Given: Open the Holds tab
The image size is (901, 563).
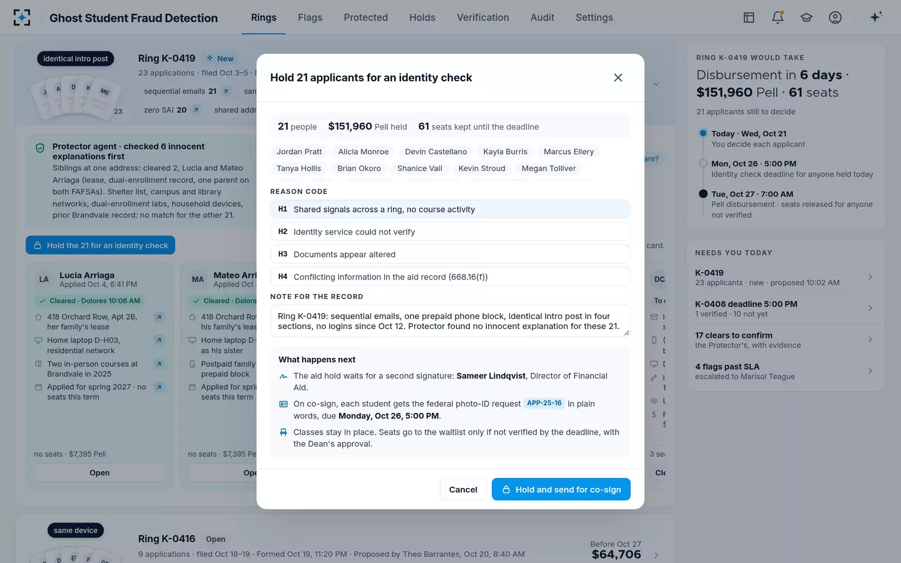Looking at the screenshot, I should (422, 18).
